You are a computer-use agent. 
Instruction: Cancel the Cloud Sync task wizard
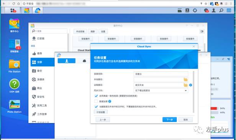pyautogui.click(x=185, y=120)
